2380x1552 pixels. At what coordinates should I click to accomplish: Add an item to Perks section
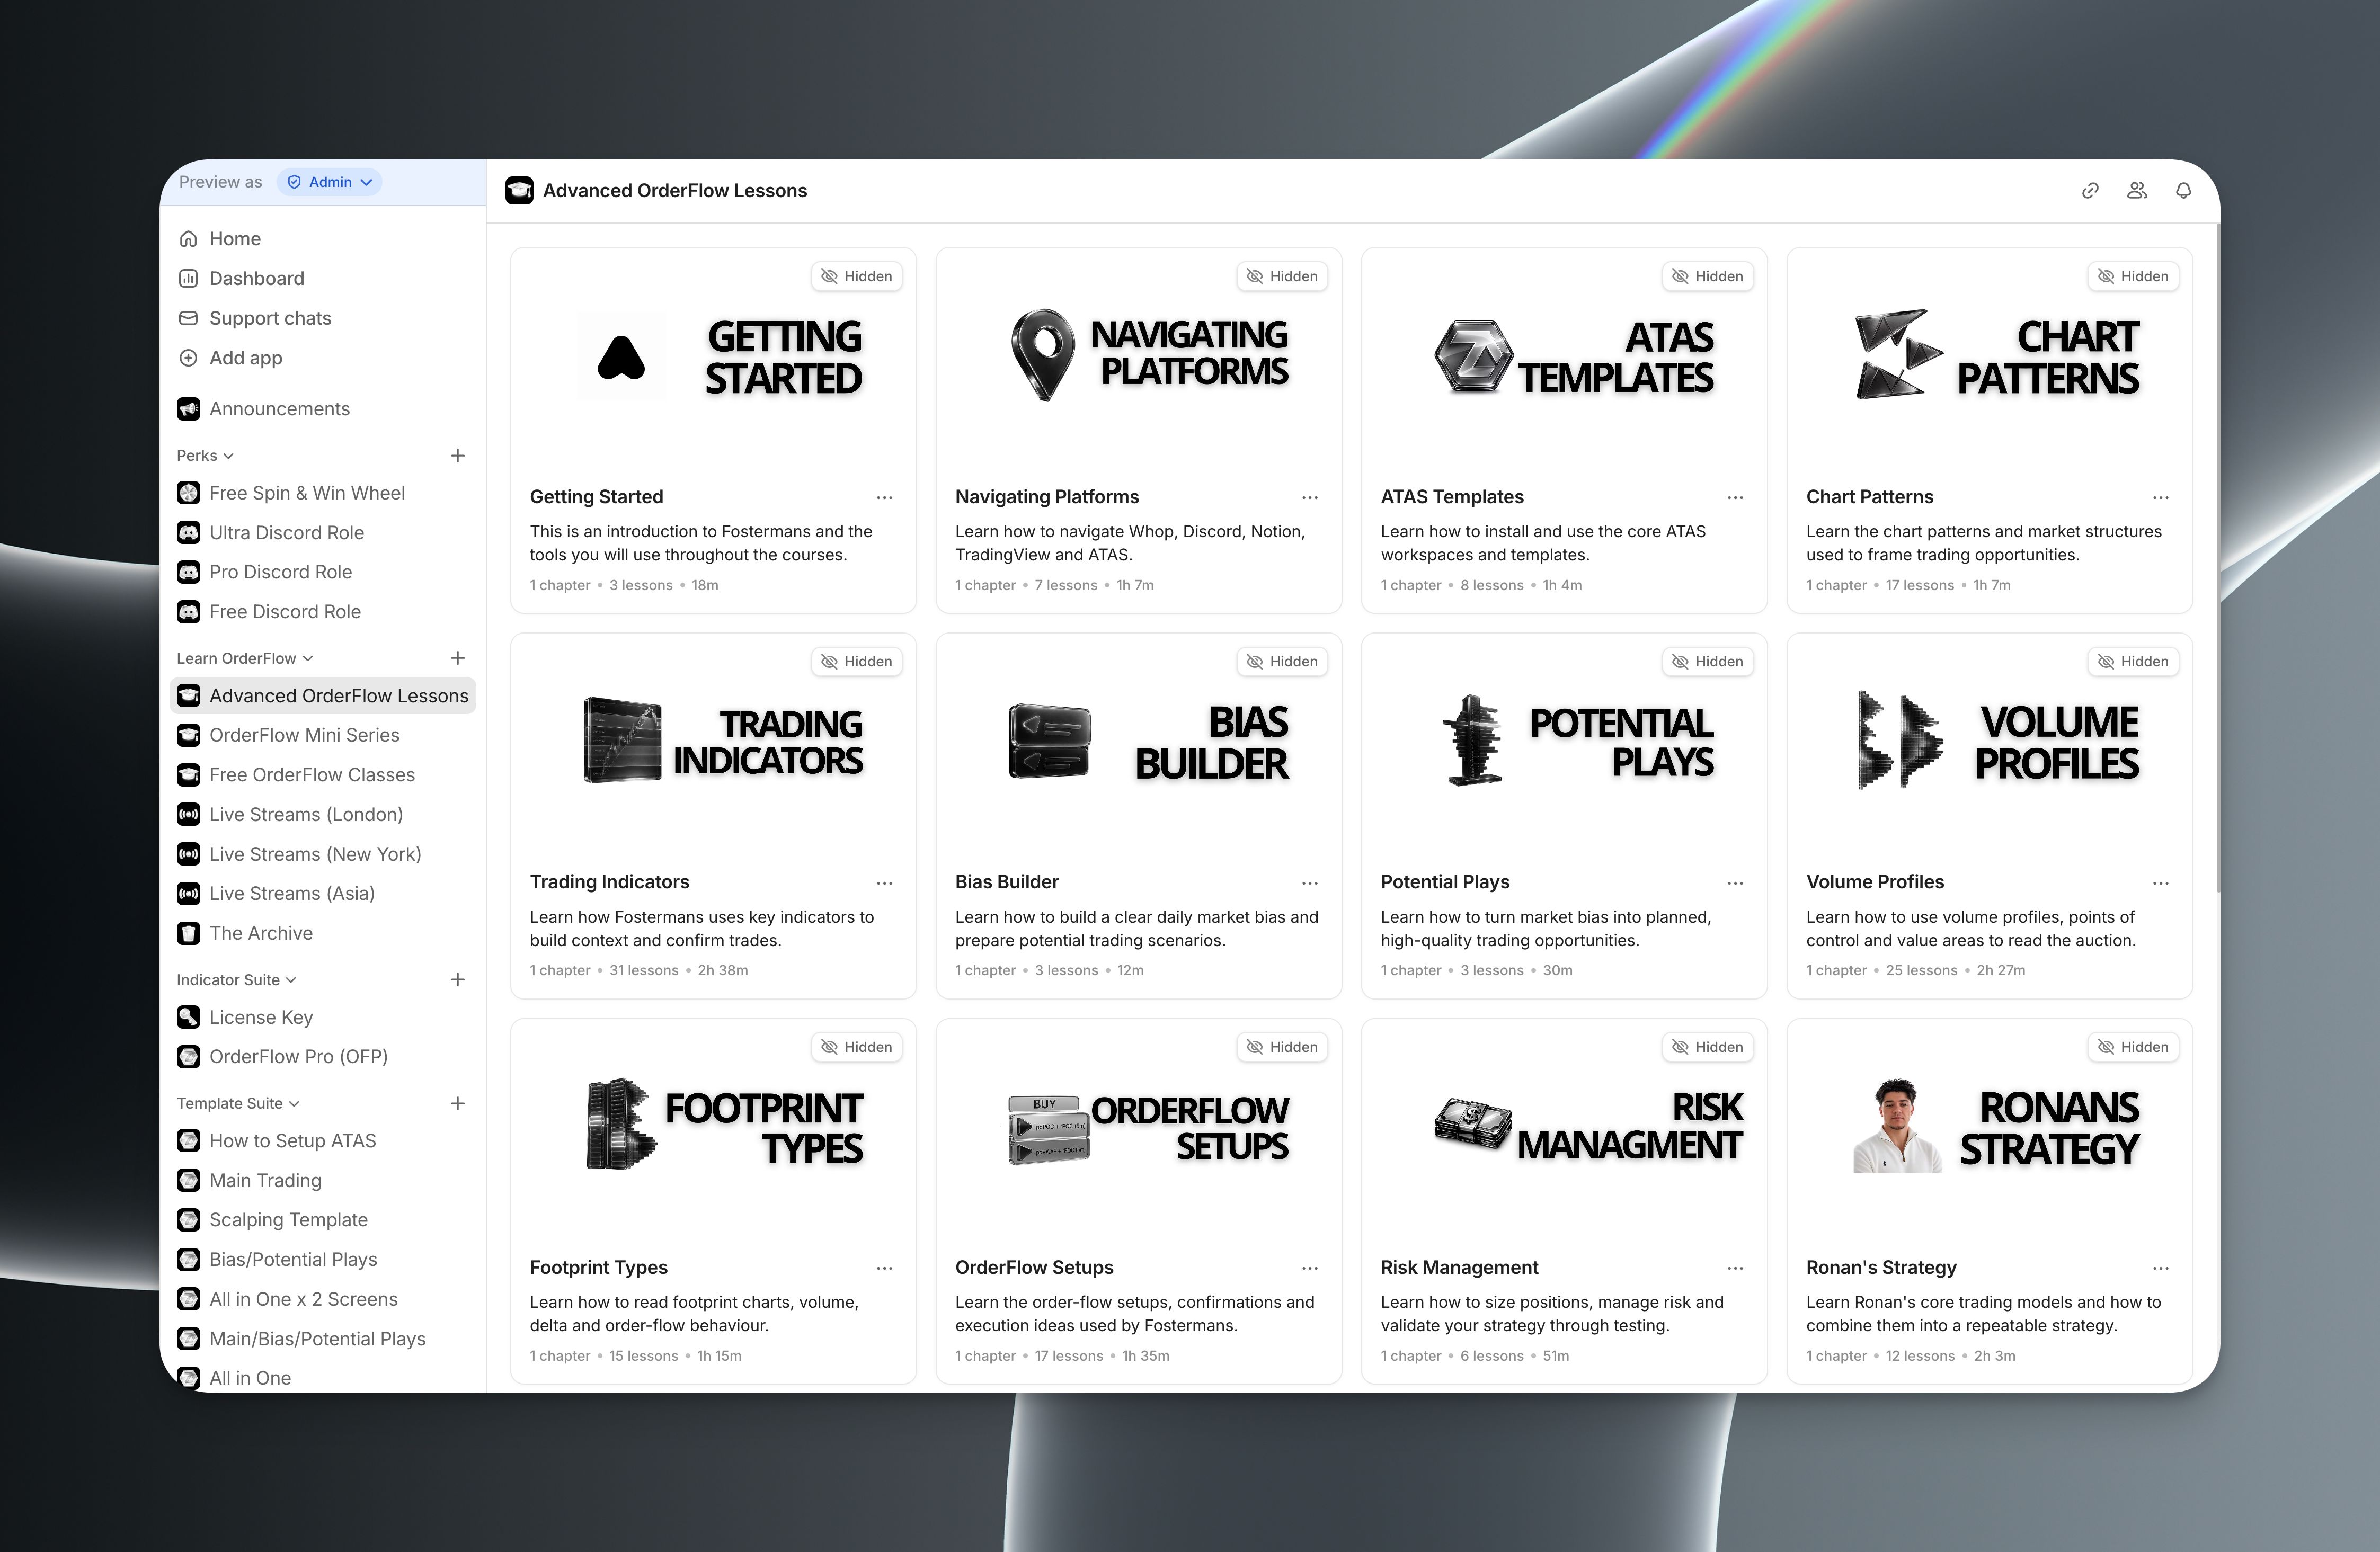(458, 456)
